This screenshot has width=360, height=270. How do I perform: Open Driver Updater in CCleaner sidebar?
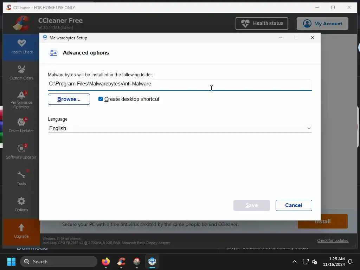(21, 125)
